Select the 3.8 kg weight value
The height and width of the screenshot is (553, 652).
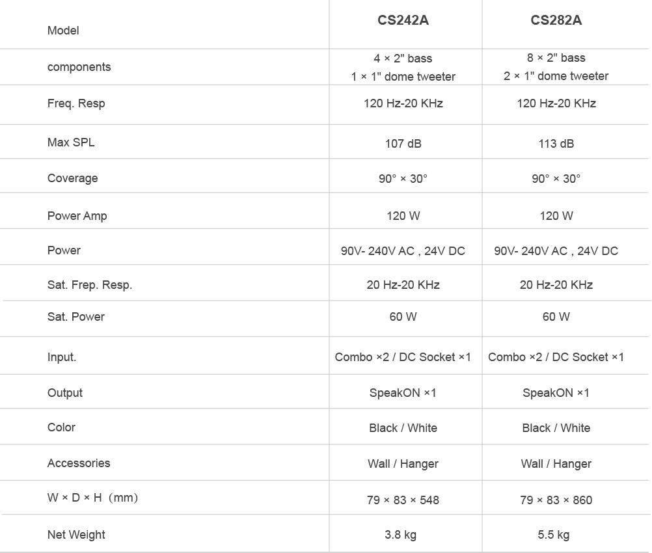click(400, 535)
